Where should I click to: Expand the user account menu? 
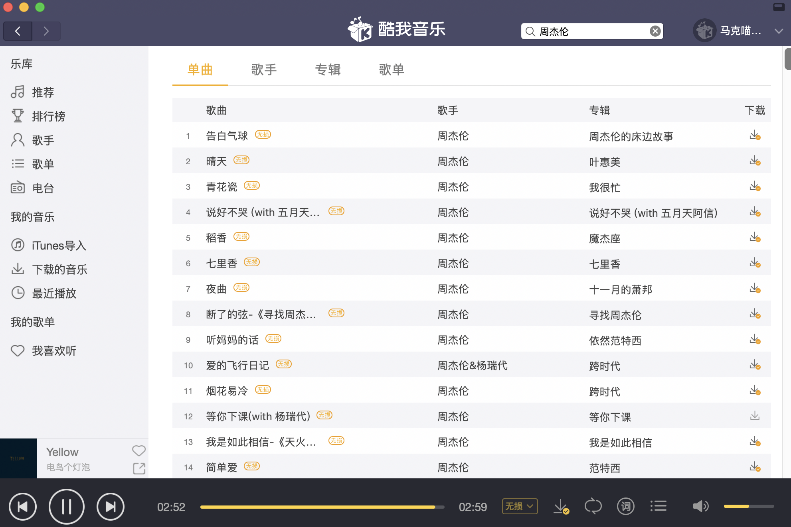click(778, 31)
